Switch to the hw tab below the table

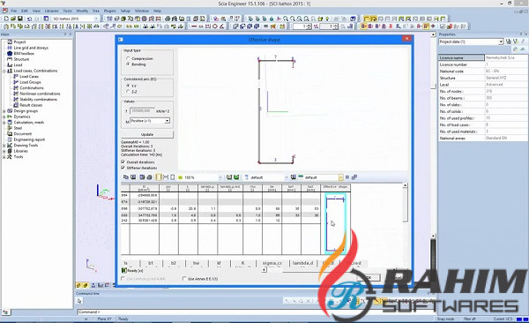click(x=196, y=263)
